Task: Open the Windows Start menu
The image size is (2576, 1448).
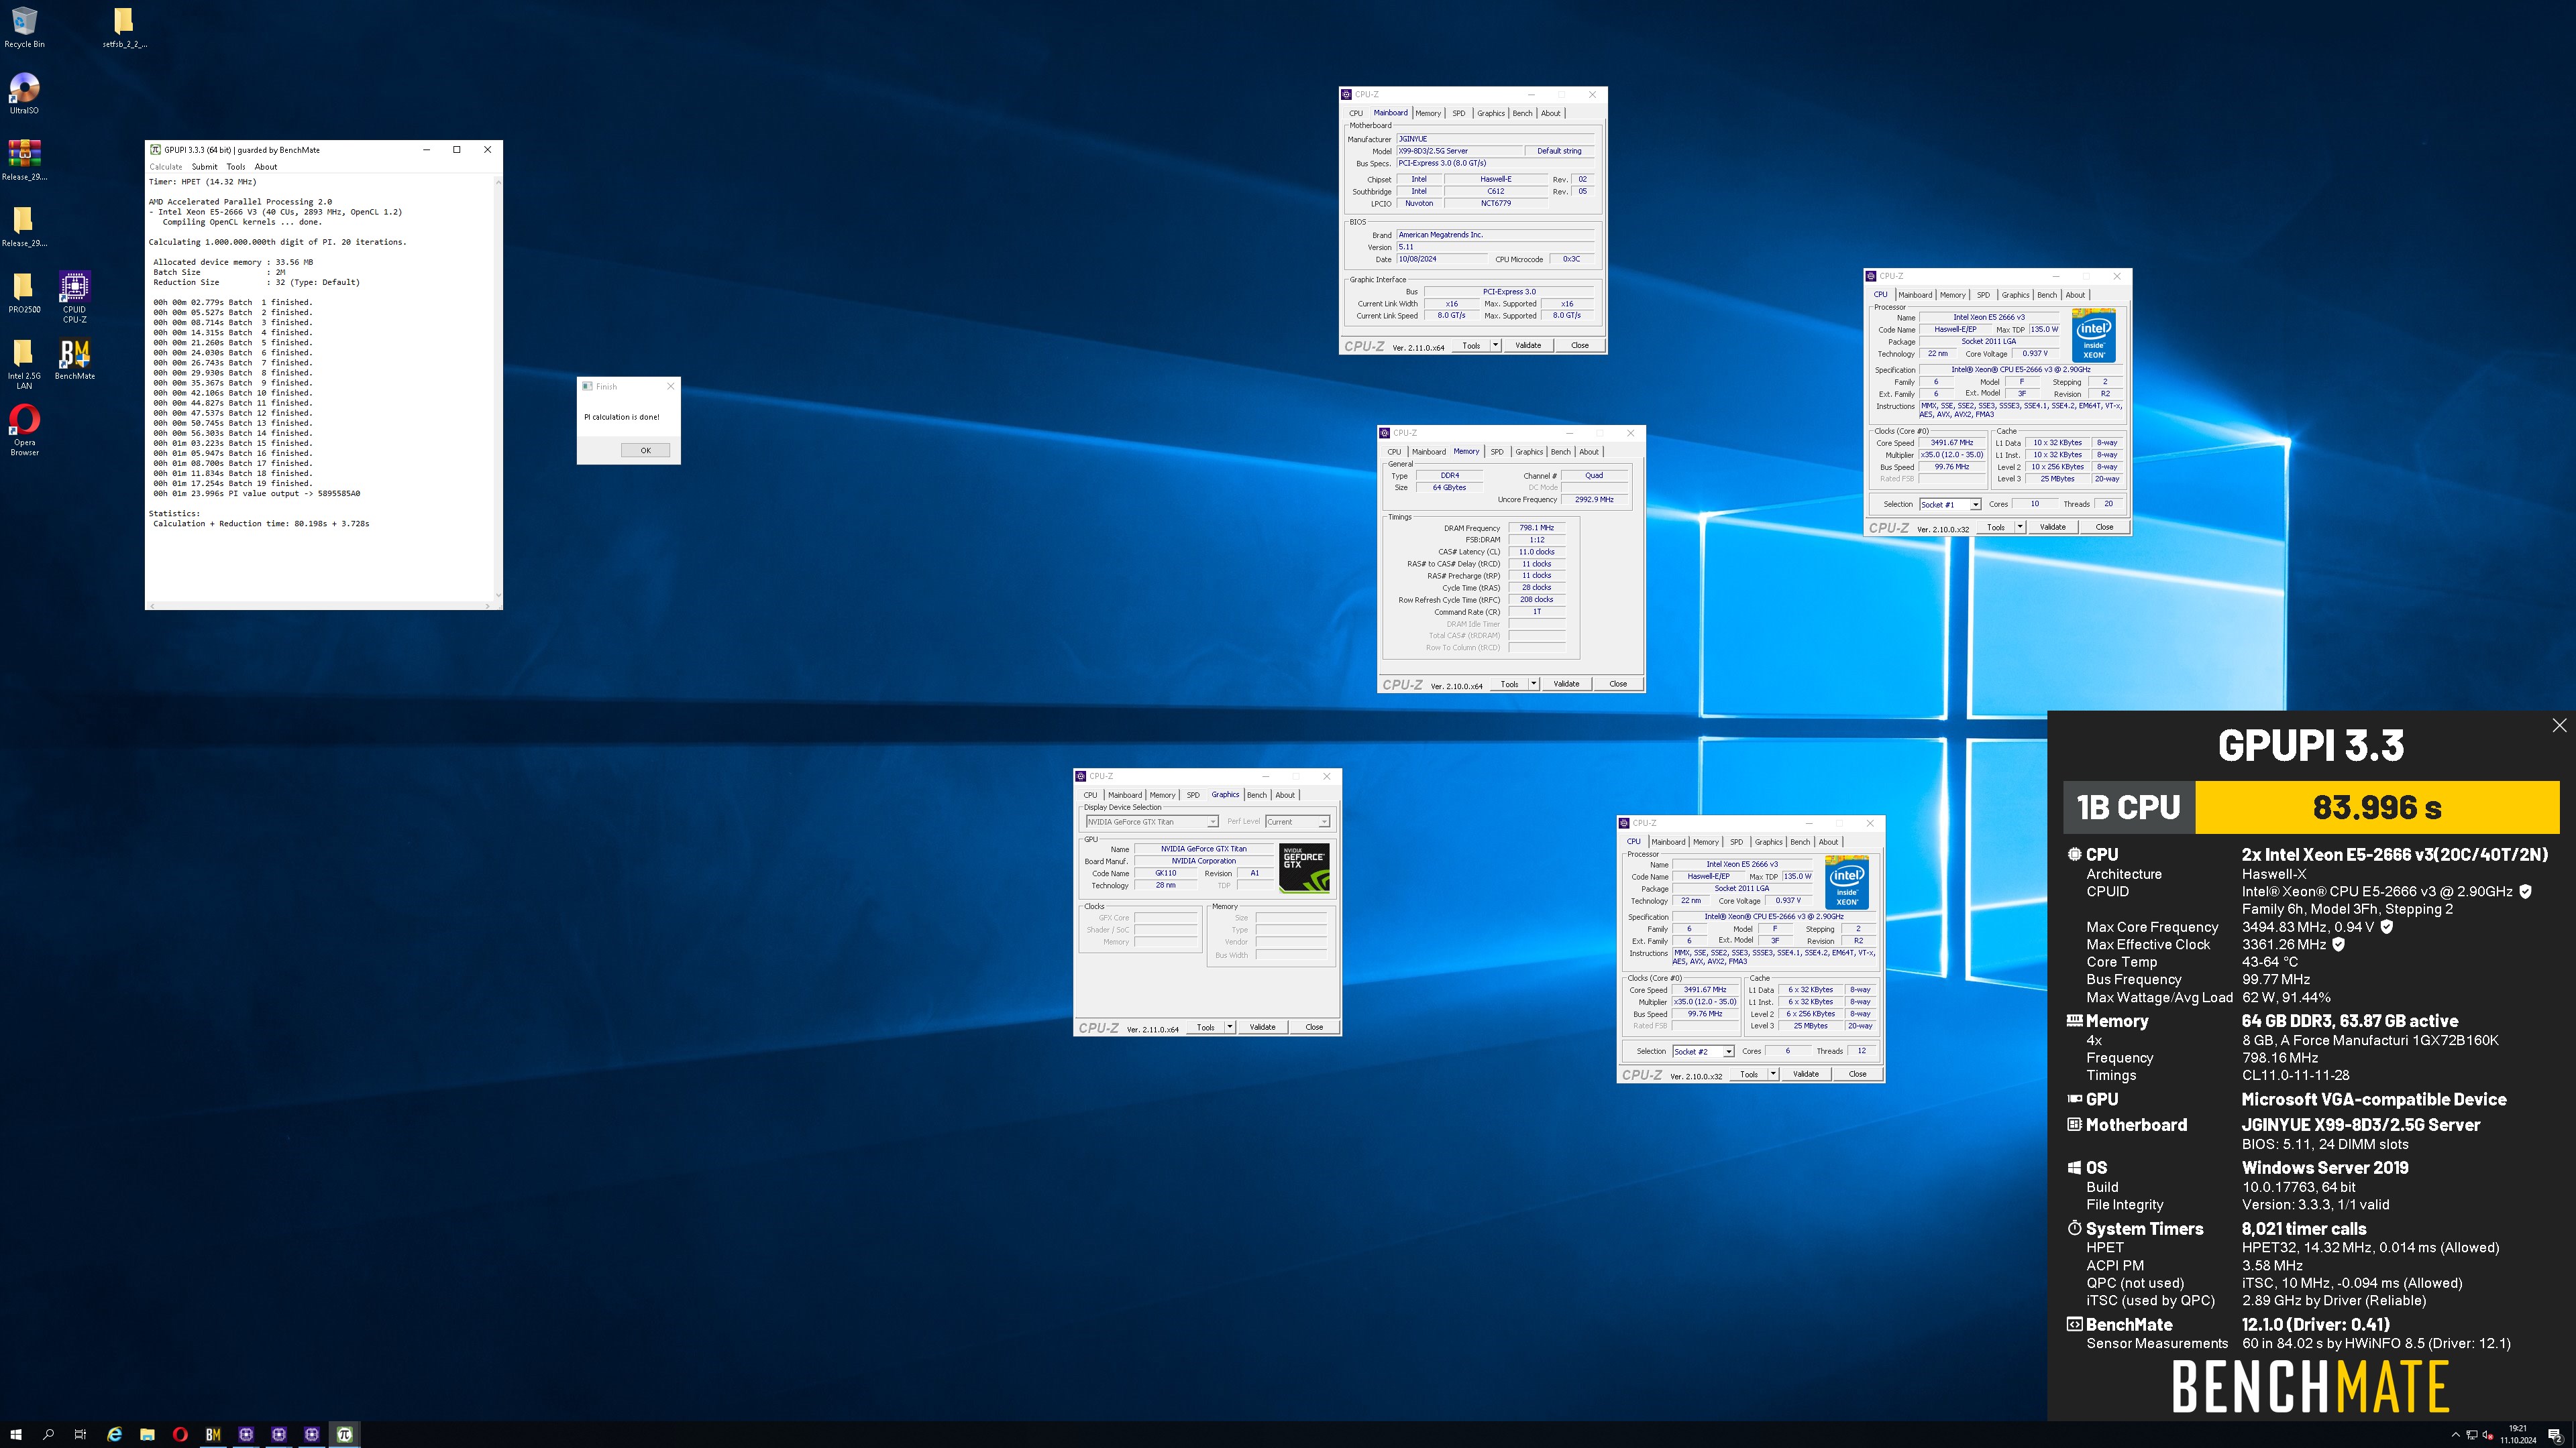Action: [15, 1434]
